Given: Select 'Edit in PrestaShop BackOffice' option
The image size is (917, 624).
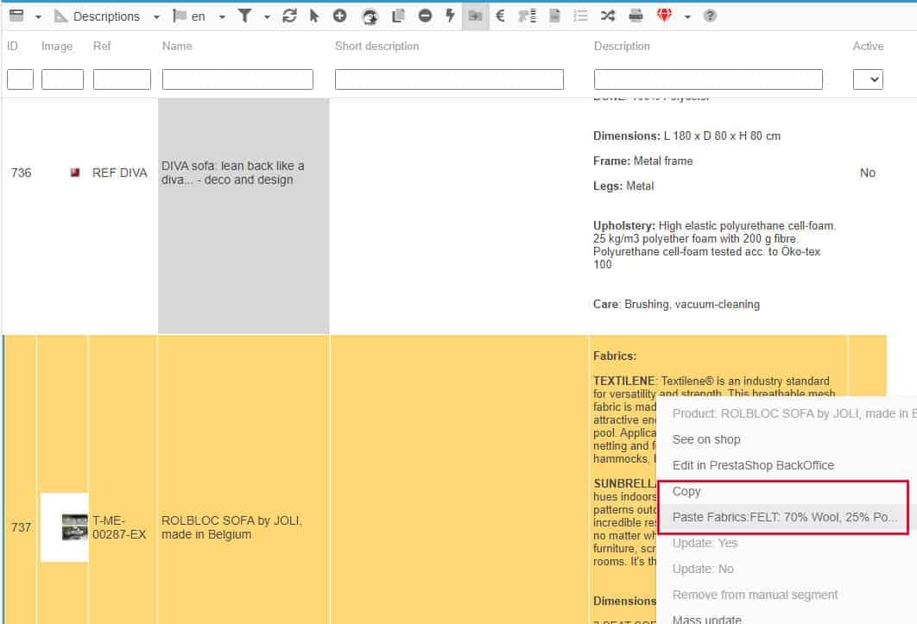Looking at the screenshot, I should [753, 465].
